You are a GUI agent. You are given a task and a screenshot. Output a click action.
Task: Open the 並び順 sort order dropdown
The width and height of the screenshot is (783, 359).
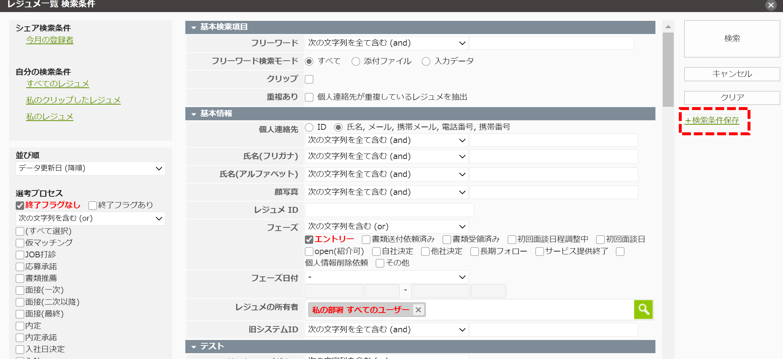tap(90, 168)
